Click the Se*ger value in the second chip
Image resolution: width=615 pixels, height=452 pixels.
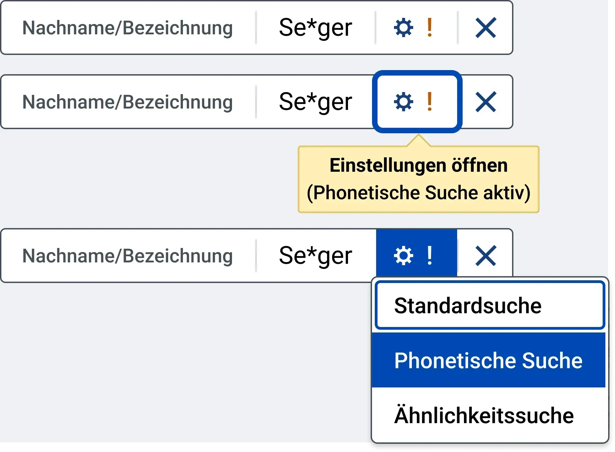pos(315,102)
